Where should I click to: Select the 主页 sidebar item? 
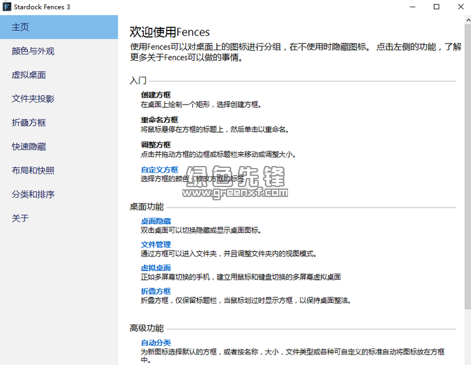click(59, 27)
